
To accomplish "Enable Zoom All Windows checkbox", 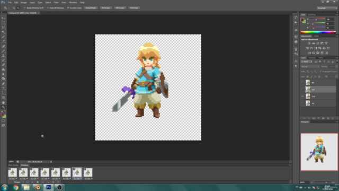I will pyautogui.click(x=48, y=8).
